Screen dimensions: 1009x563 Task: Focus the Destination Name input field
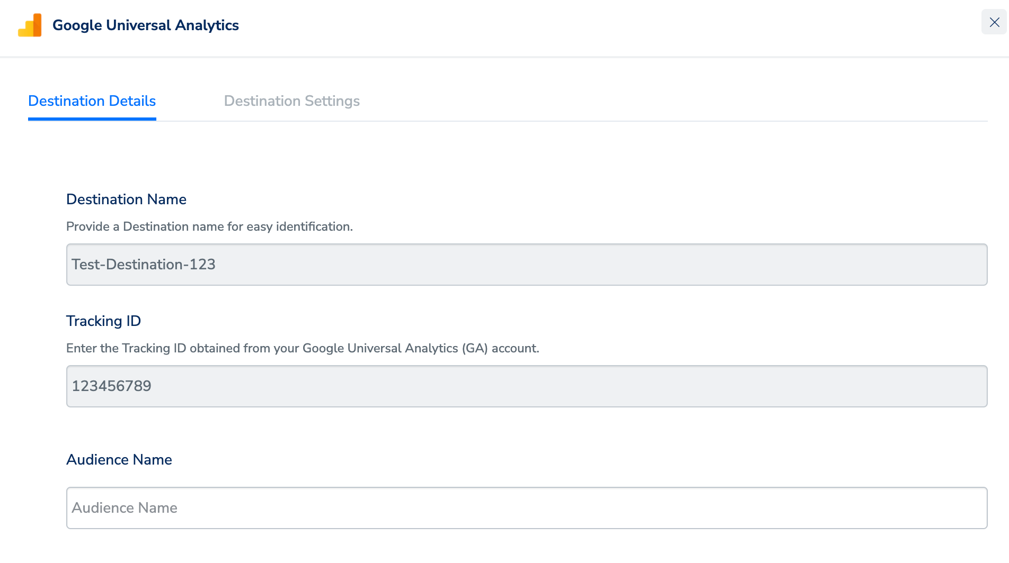click(x=526, y=265)
